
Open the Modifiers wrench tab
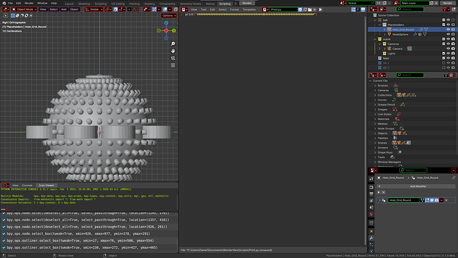371,238
